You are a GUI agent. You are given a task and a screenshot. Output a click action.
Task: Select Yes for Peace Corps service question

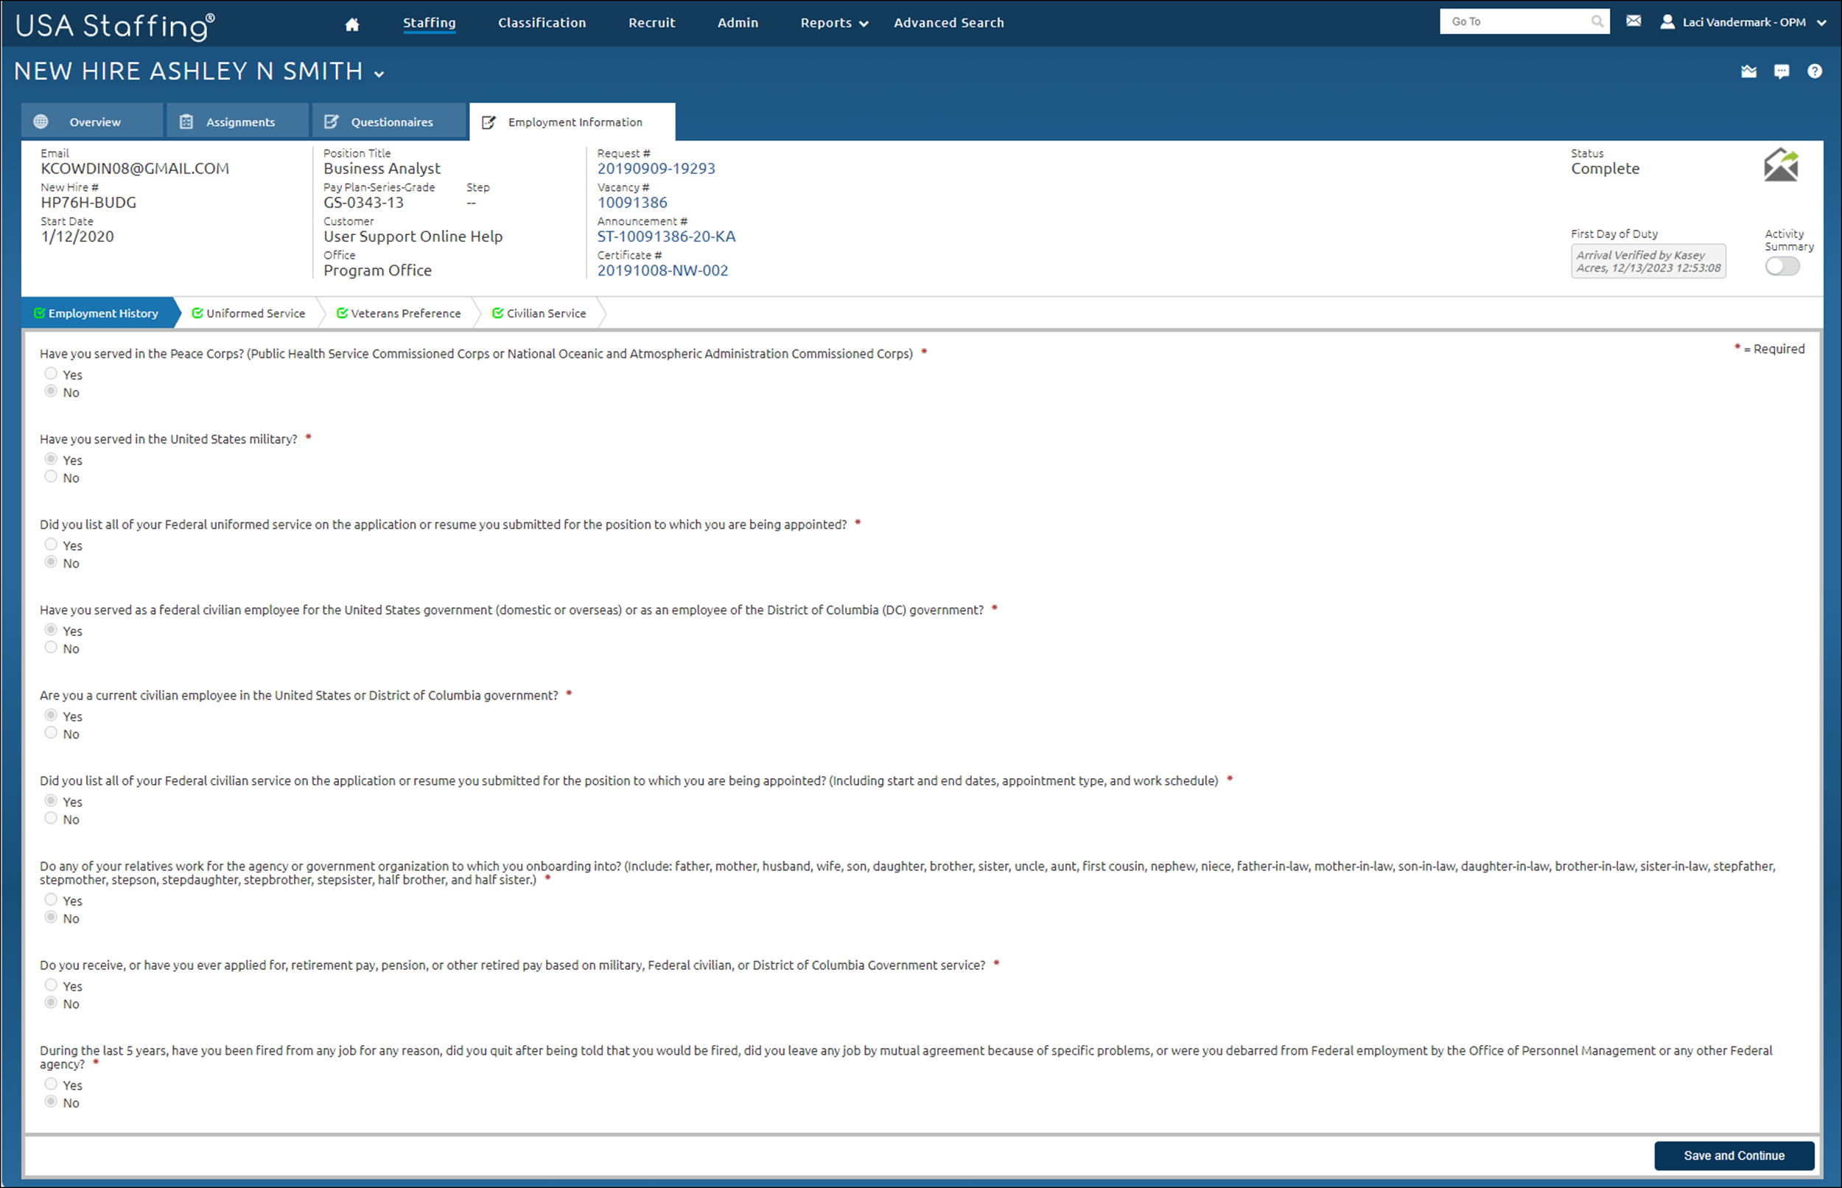pos(51,374)
